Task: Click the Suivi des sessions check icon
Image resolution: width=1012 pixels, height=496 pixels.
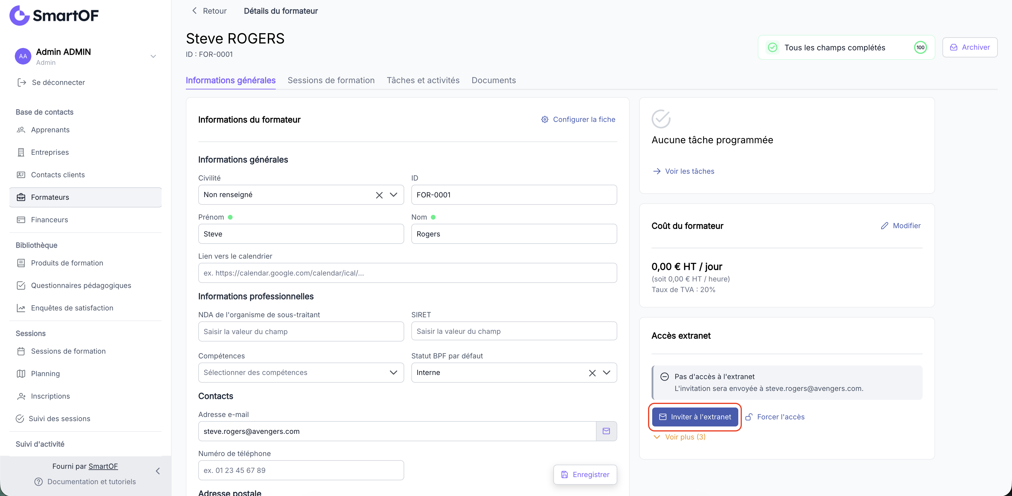Action: (x=20, y=418)
